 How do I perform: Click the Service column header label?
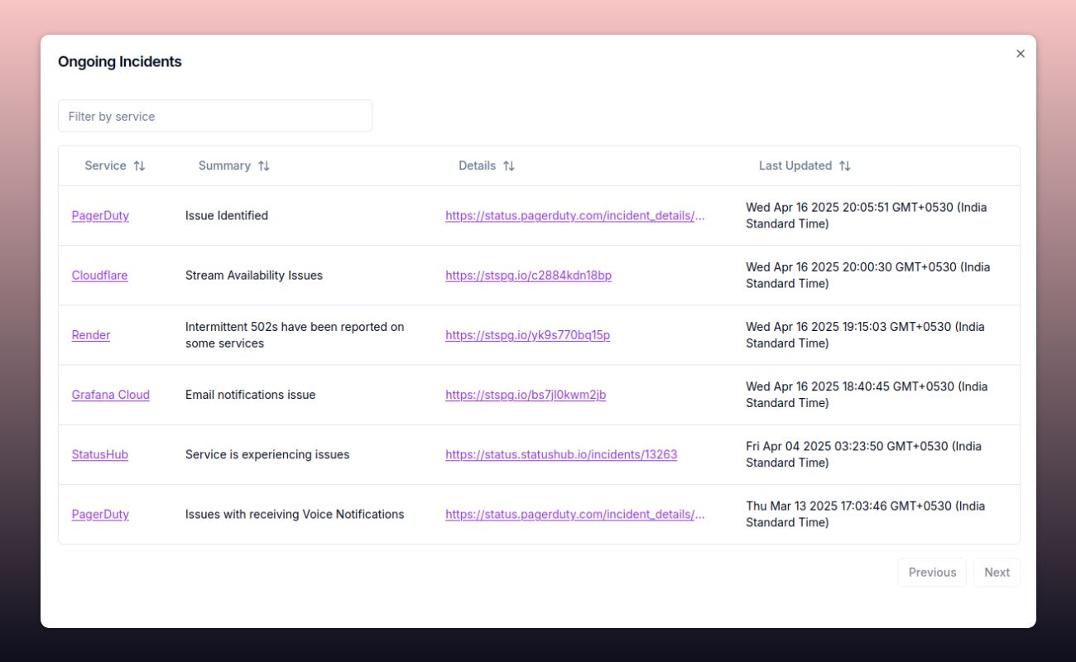pos(105,165)
